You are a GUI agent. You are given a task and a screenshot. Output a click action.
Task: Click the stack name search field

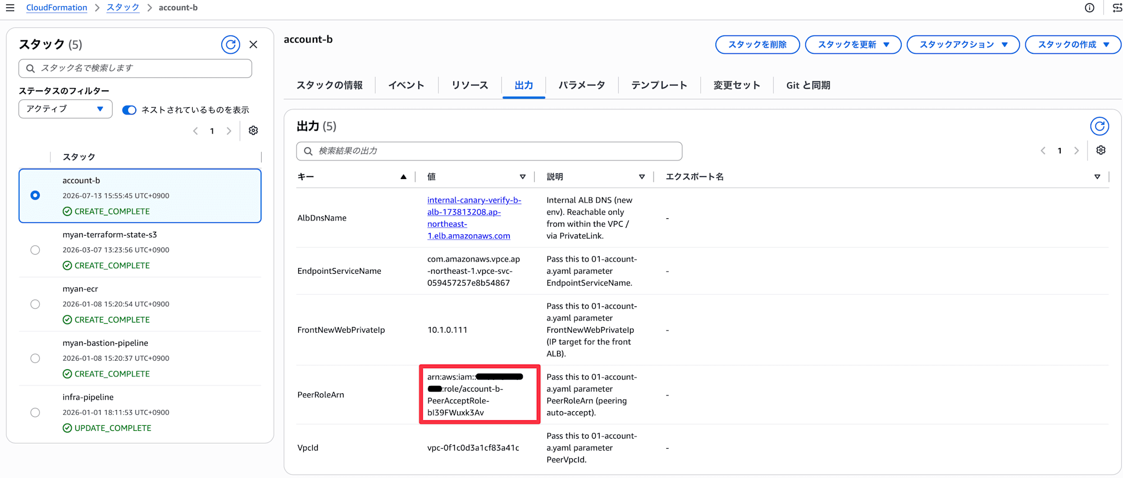pos(135,68)
